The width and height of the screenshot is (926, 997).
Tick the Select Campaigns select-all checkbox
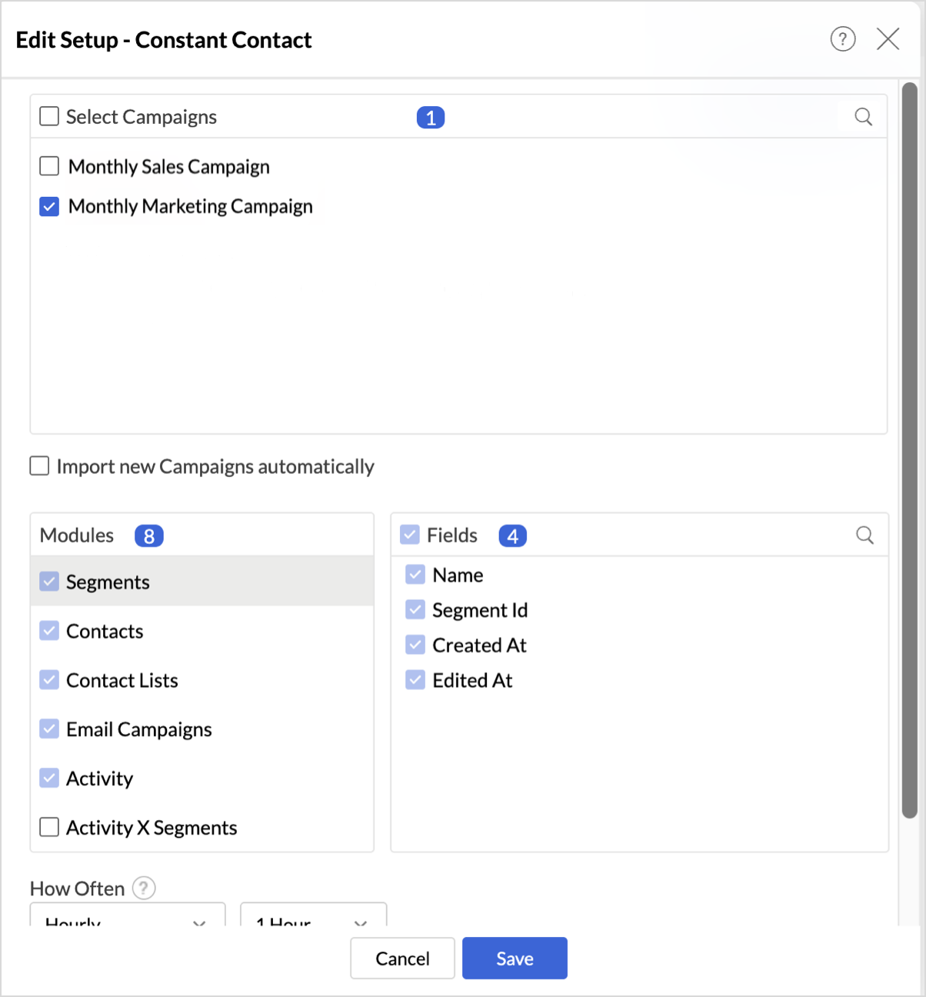[x=49, y=117]
